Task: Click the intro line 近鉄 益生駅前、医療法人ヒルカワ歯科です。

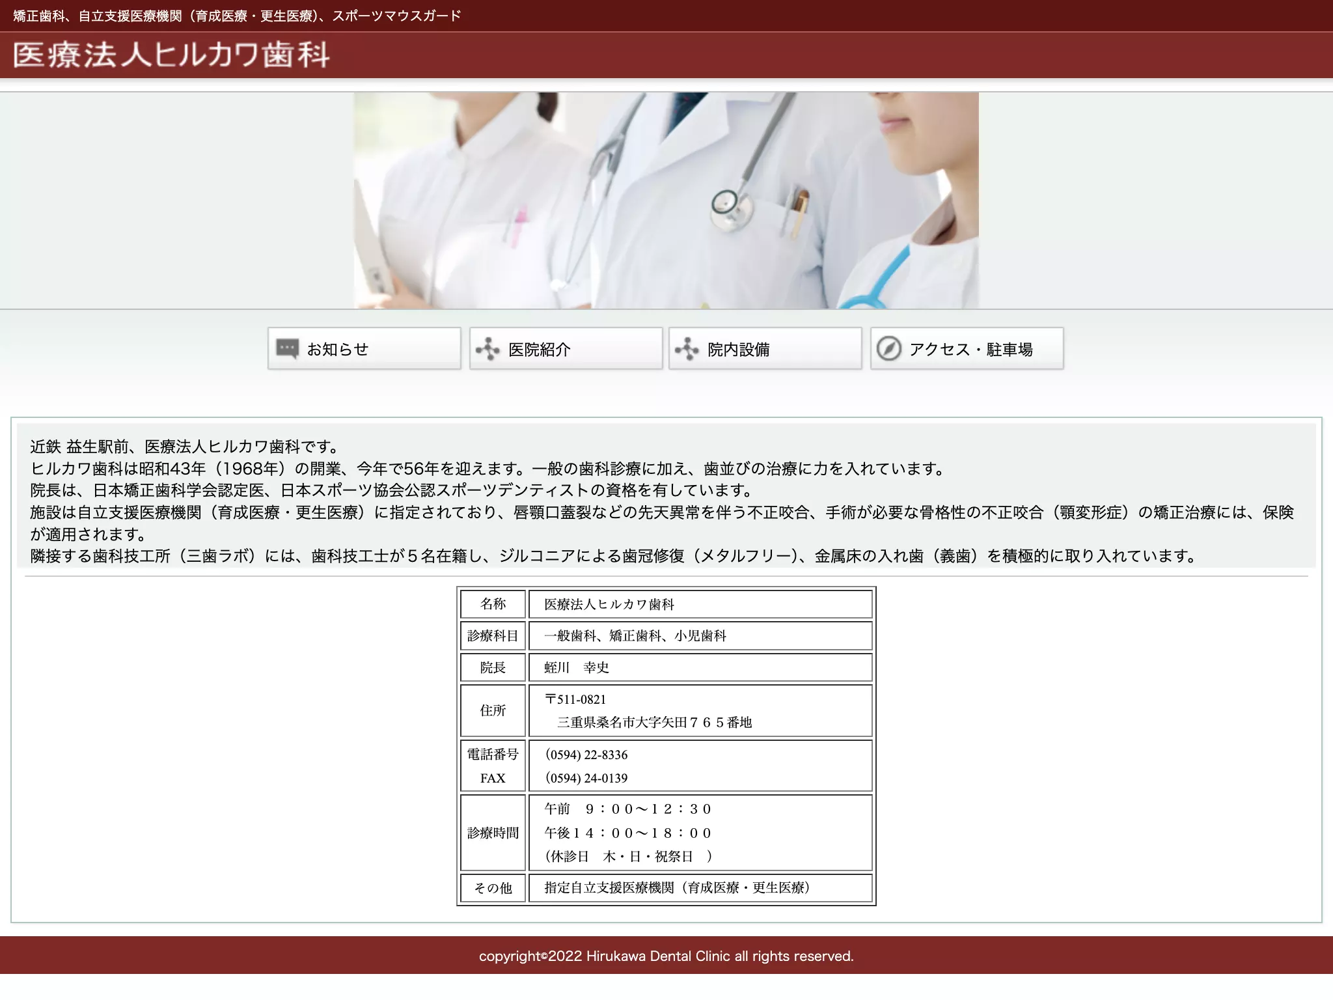Action: tap(186, 447)
